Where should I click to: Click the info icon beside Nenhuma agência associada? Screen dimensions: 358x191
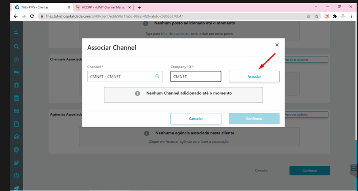[147, 134]
